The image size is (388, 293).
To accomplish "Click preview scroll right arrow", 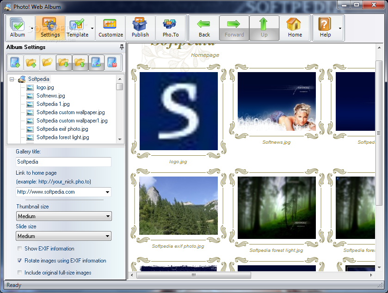I will click(371, 275).
